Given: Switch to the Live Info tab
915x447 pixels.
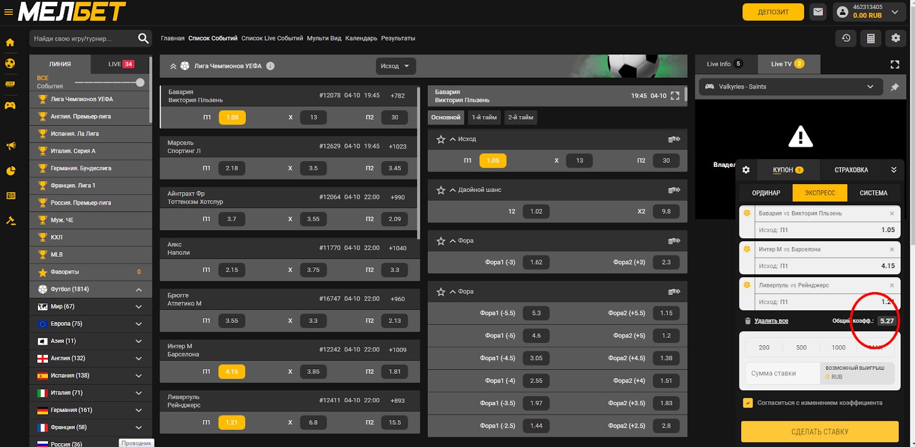Looking at the screenshot, I should tap(725, 64).
